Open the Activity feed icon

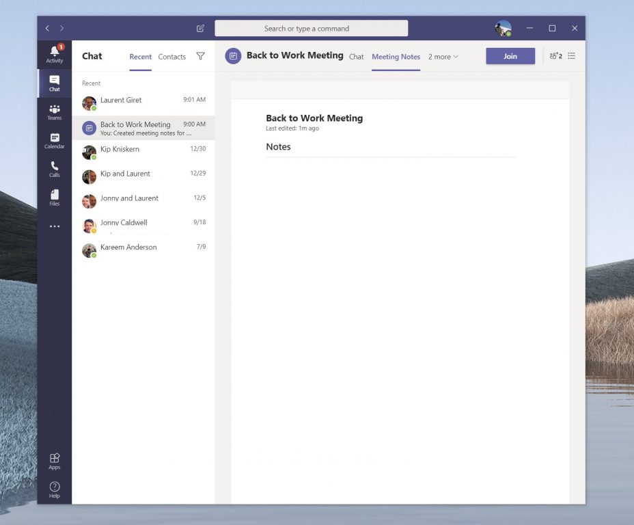point(55,53)
